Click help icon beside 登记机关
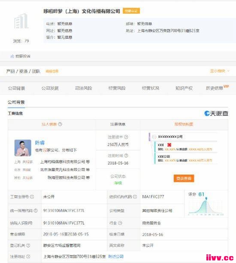The image size is (236, 263). tap(28, 245)
